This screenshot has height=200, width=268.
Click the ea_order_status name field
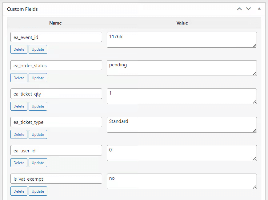click(56, 65)
